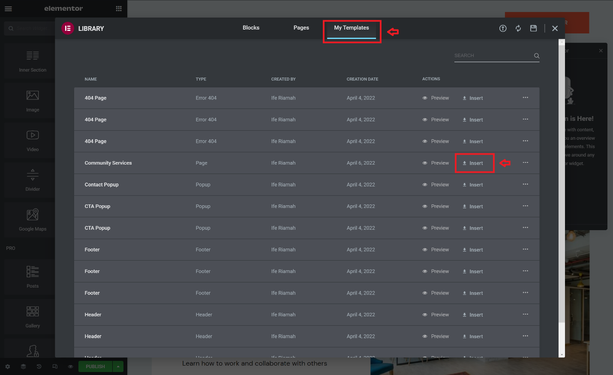Toggle the preview eye icon in bottom bar
613x375 pixels.
71,366
